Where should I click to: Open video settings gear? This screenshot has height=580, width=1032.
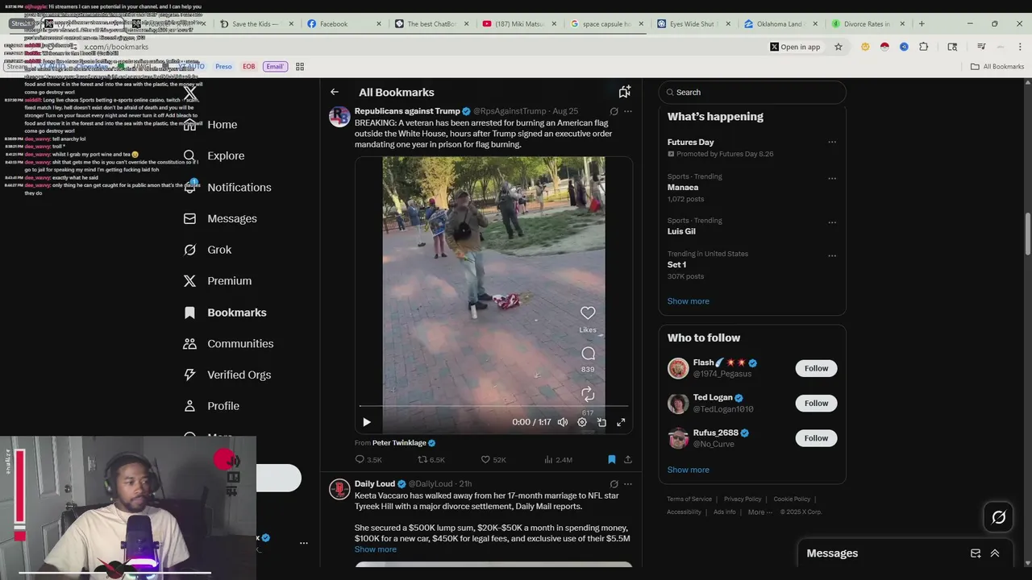[582, 422]
